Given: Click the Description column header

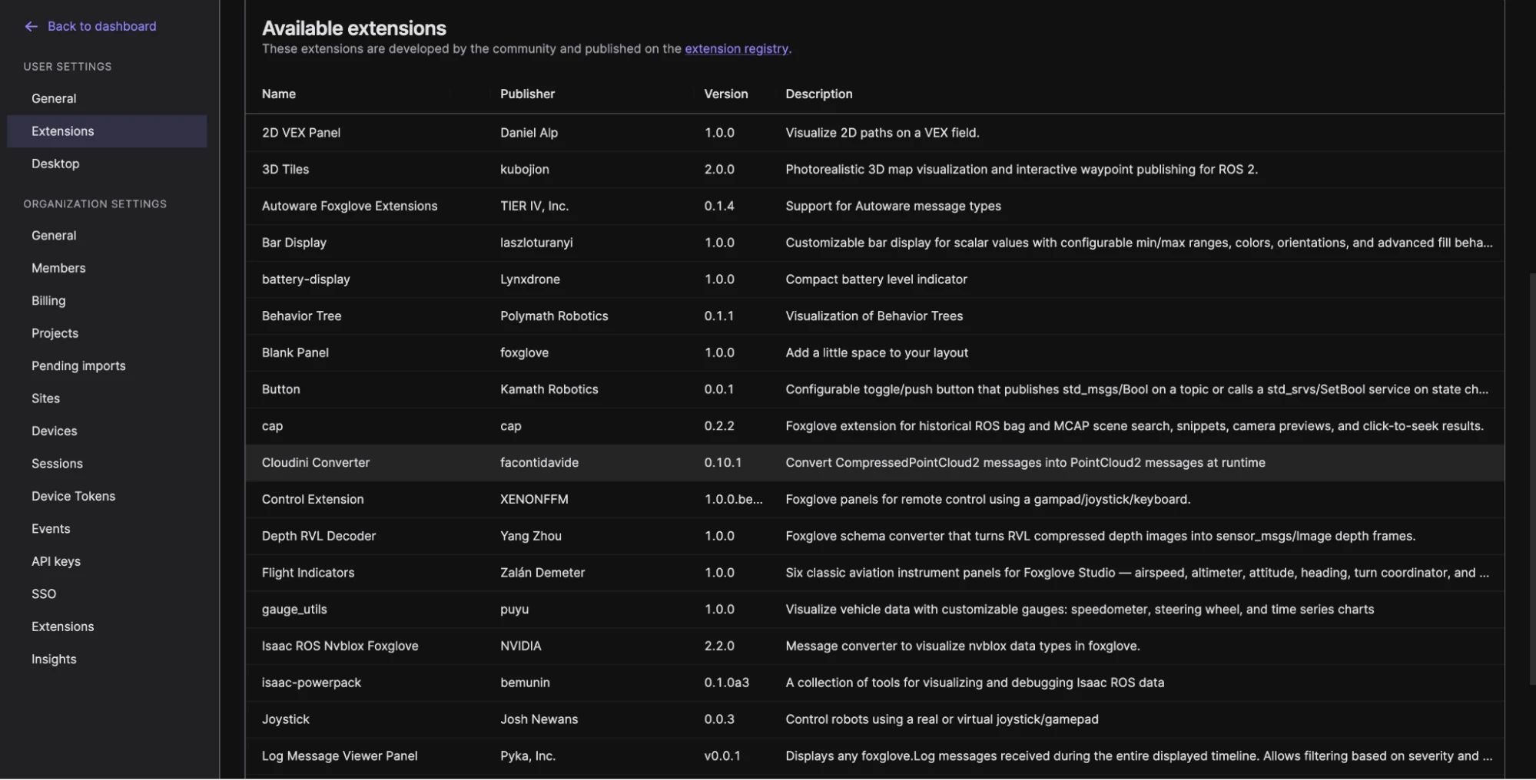Looking at the screenshot, I should (818, 94).
